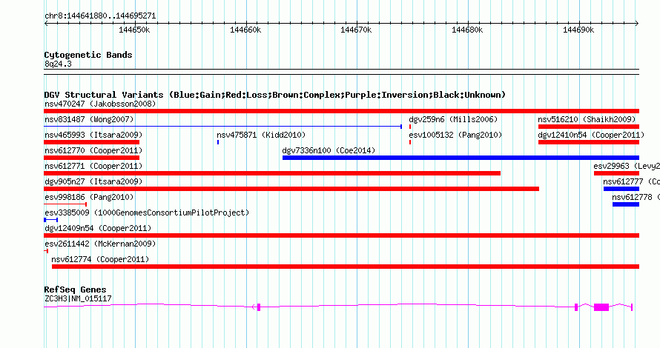Click the red nsv612771 loss bar

pyautogui.click(x=272, y=173)
